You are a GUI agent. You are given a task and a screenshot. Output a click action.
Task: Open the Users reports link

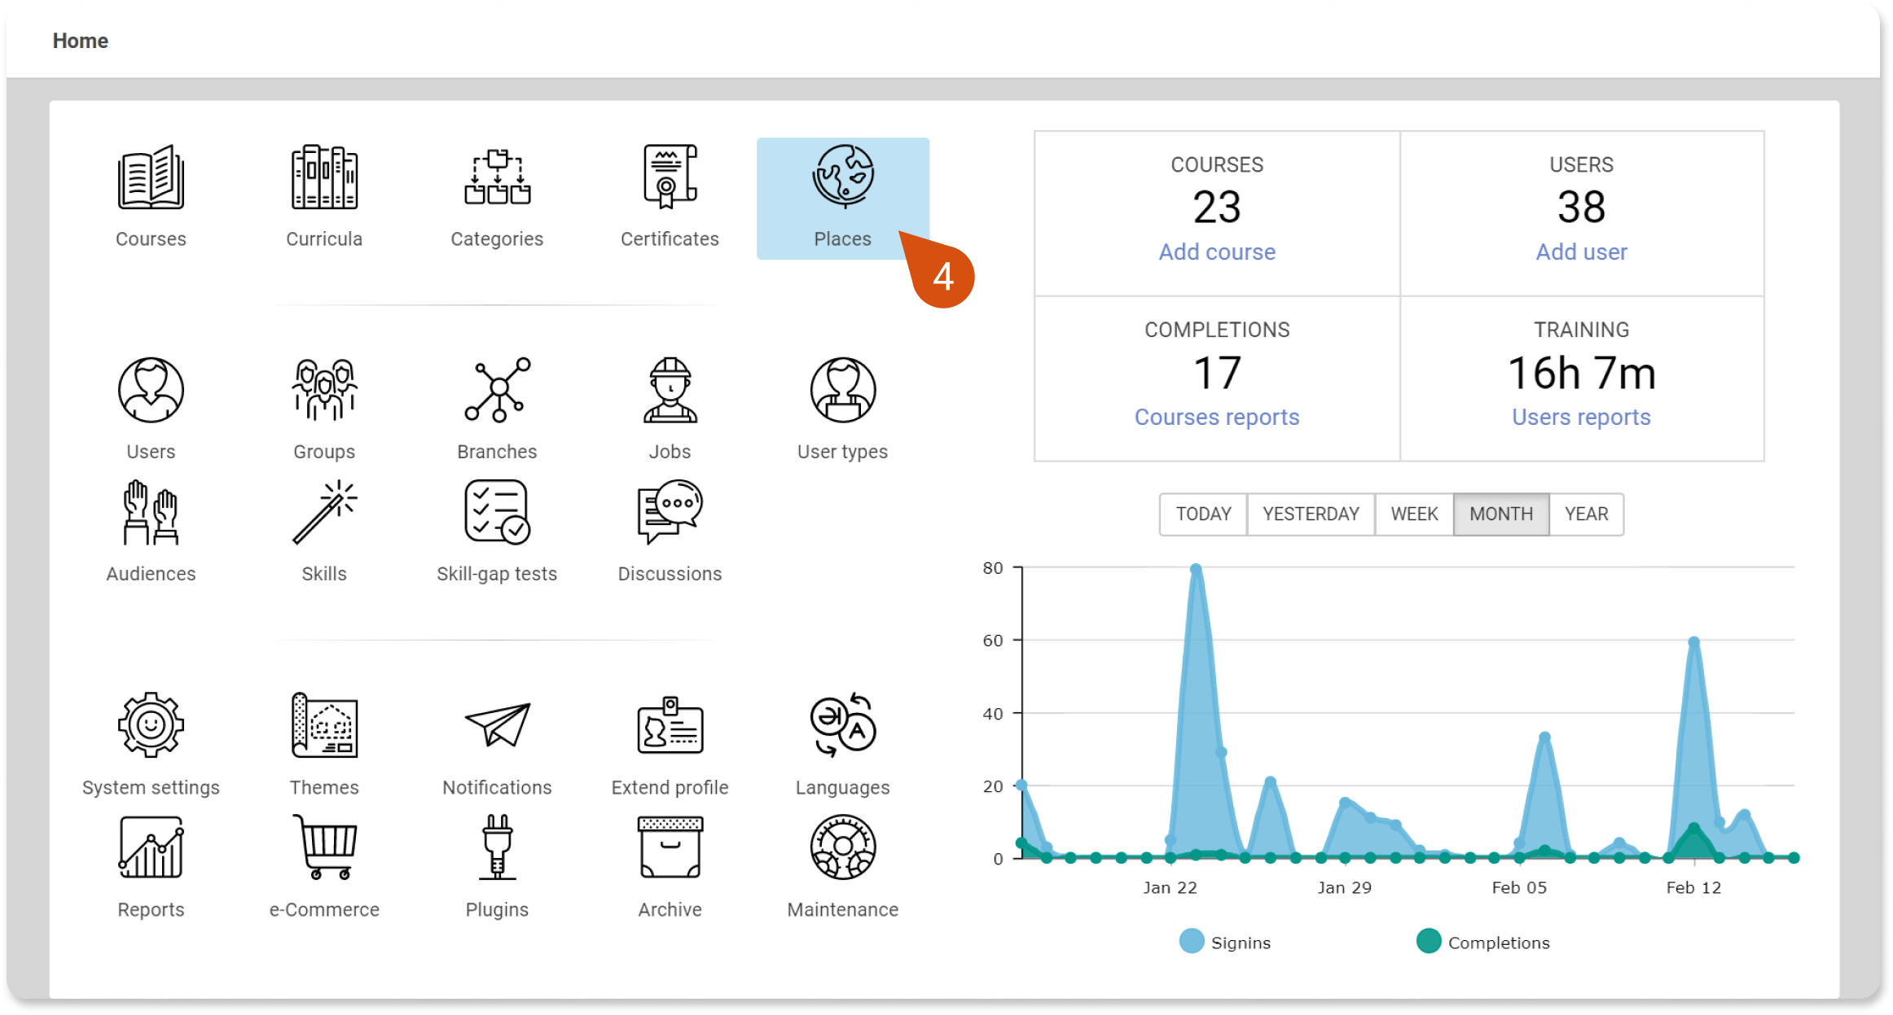tap(1581, 418)
